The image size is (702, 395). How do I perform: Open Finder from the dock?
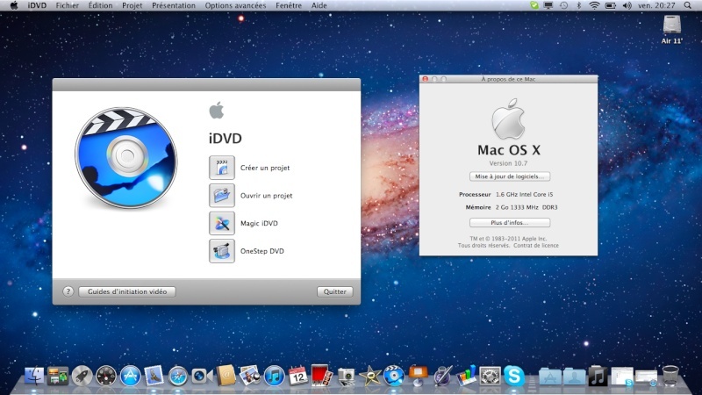[34, 376]
